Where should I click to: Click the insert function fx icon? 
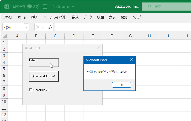[x=50, y=27]
